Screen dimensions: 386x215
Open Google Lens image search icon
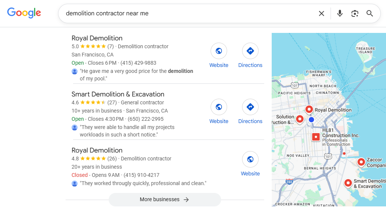point(355,13)
